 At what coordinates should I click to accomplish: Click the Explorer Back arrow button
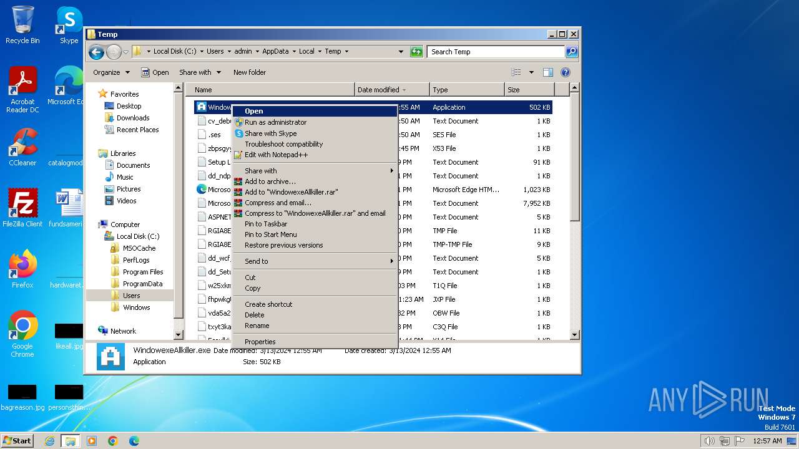[x=96, y=52]
